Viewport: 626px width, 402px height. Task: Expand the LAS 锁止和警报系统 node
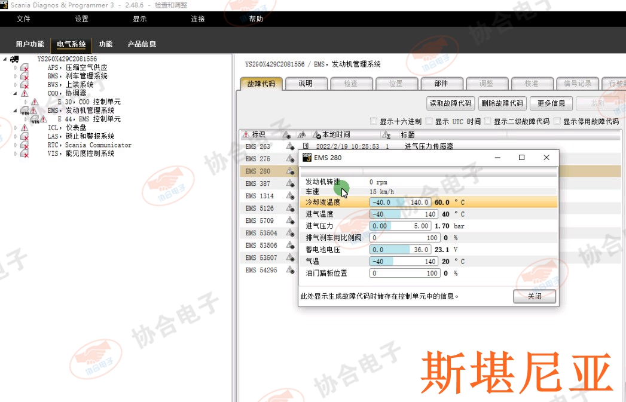pos(16,137)
